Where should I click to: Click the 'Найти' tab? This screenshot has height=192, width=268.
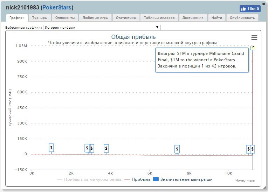[217, 17]
